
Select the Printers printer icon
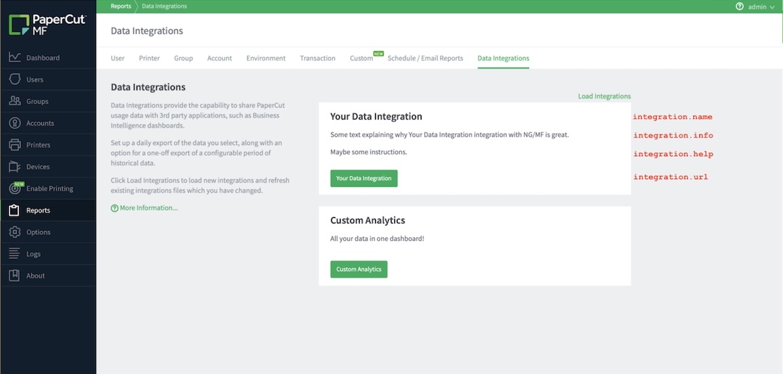(14, 145)
